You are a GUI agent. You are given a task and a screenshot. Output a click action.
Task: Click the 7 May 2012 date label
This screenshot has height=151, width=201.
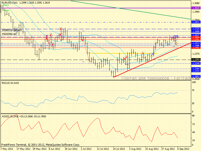(7, 149)
